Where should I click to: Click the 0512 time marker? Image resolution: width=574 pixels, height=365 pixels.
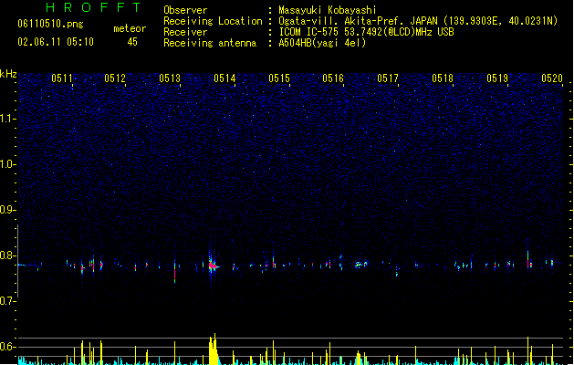point(115,78)
